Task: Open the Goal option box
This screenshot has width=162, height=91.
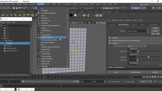Action: (68, 15)
